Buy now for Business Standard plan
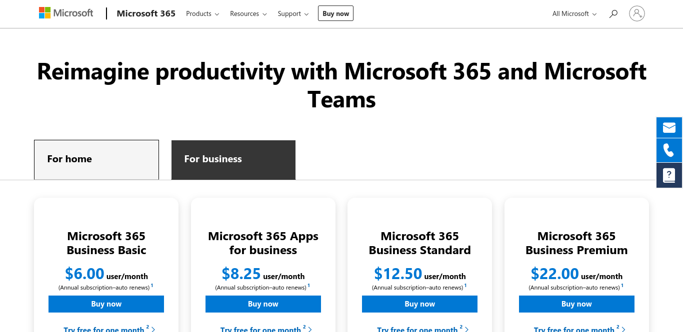This screenshot has height=332, width=683. click(419, 304)
